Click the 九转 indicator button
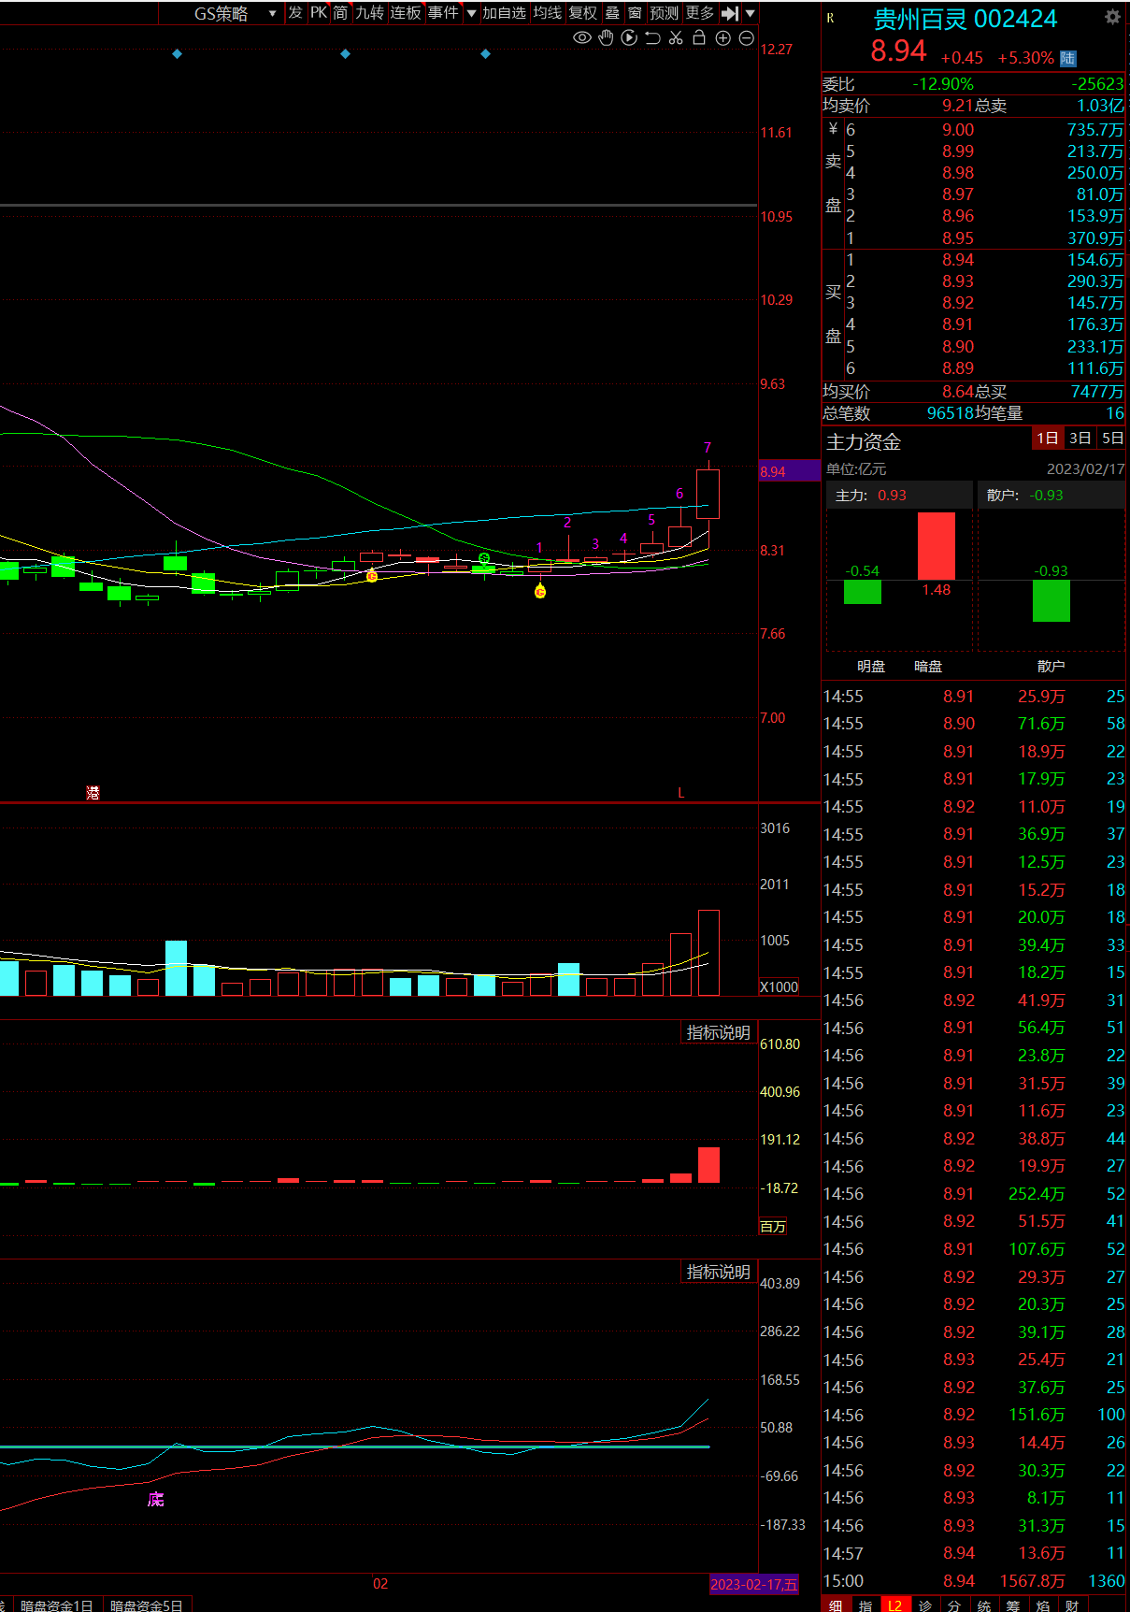The height and width of the screenshot is (1612, 1130). click(x=369, y=13)
